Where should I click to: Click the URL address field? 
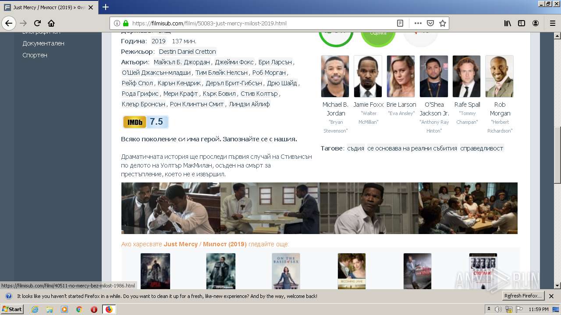[x=262, y=23]
